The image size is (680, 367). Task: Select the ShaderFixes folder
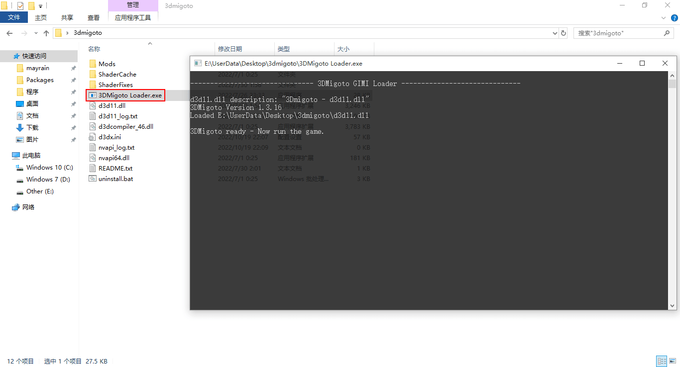(115, 85)
